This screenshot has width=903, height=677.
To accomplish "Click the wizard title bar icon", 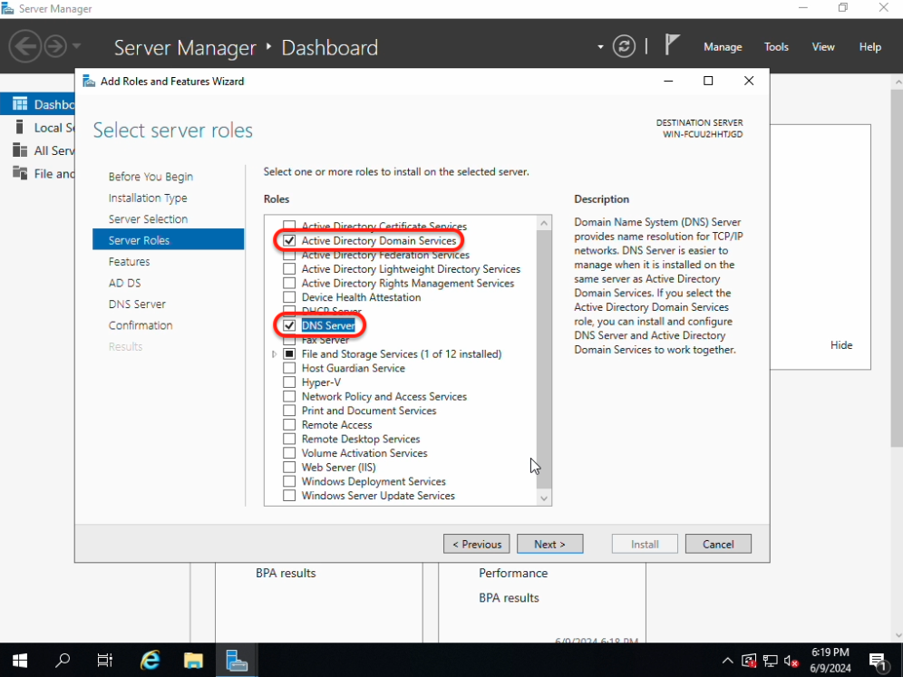I will coord(89,82).
